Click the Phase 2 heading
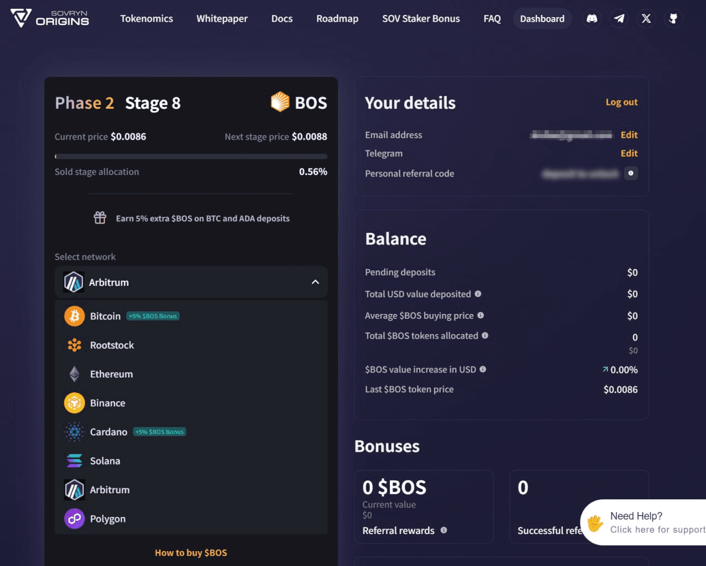The width and height of the screenshot is (706, 566). pos(84,103)
